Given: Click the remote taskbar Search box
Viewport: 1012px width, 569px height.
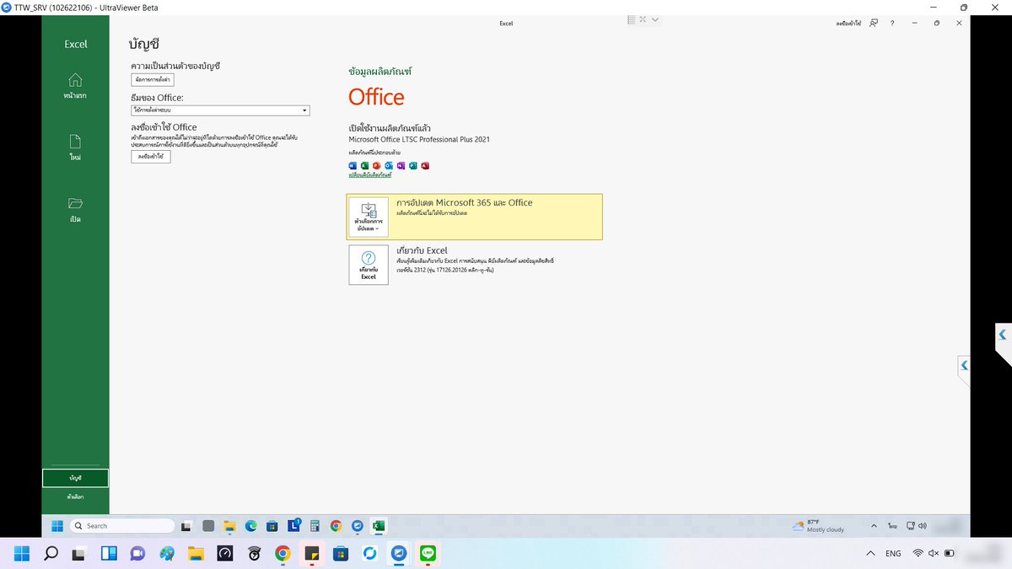Looking at the screenshot, I should (x=122, y=526).
